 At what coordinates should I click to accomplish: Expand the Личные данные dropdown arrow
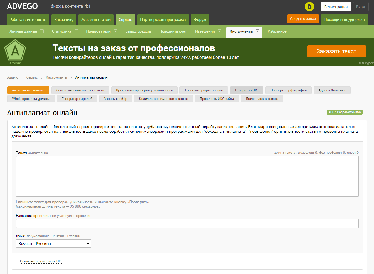click(x=42, y=31)
